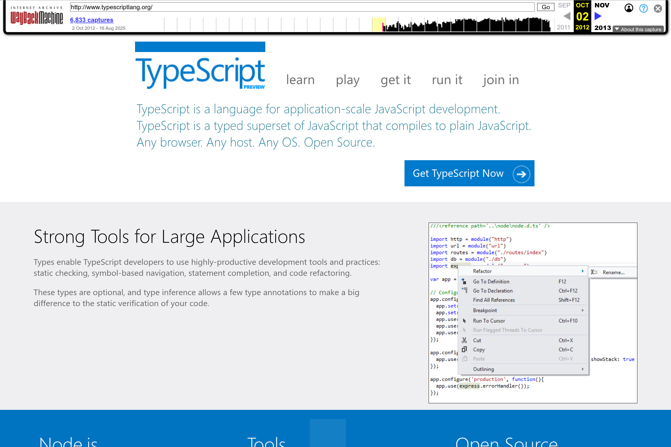
Task: Click the 2011 year label
Action: pyautogui.click(x=564, y=27)
